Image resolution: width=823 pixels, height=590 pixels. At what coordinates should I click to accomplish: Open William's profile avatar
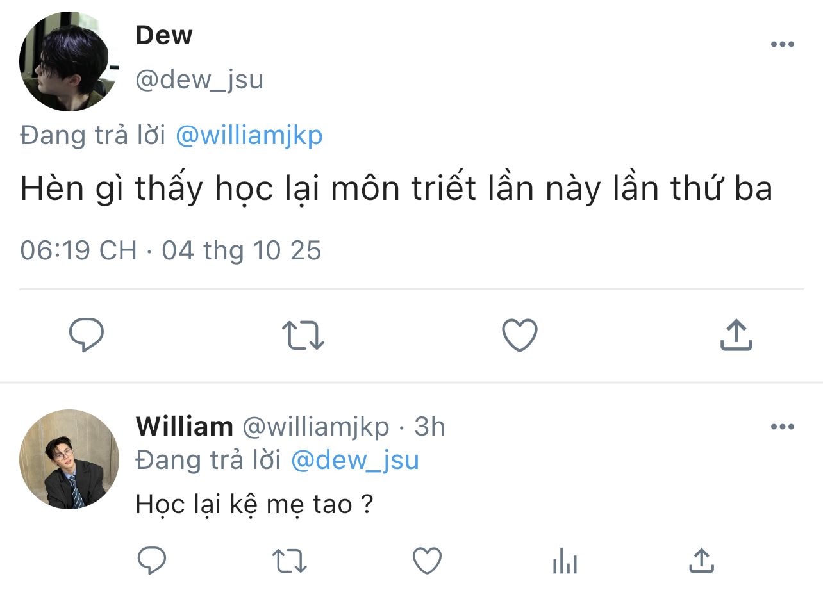69,459
